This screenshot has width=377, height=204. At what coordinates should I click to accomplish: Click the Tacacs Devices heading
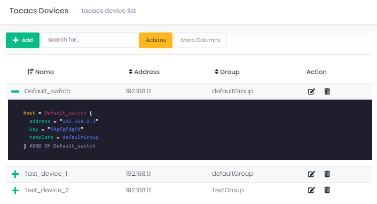point(39,11)
